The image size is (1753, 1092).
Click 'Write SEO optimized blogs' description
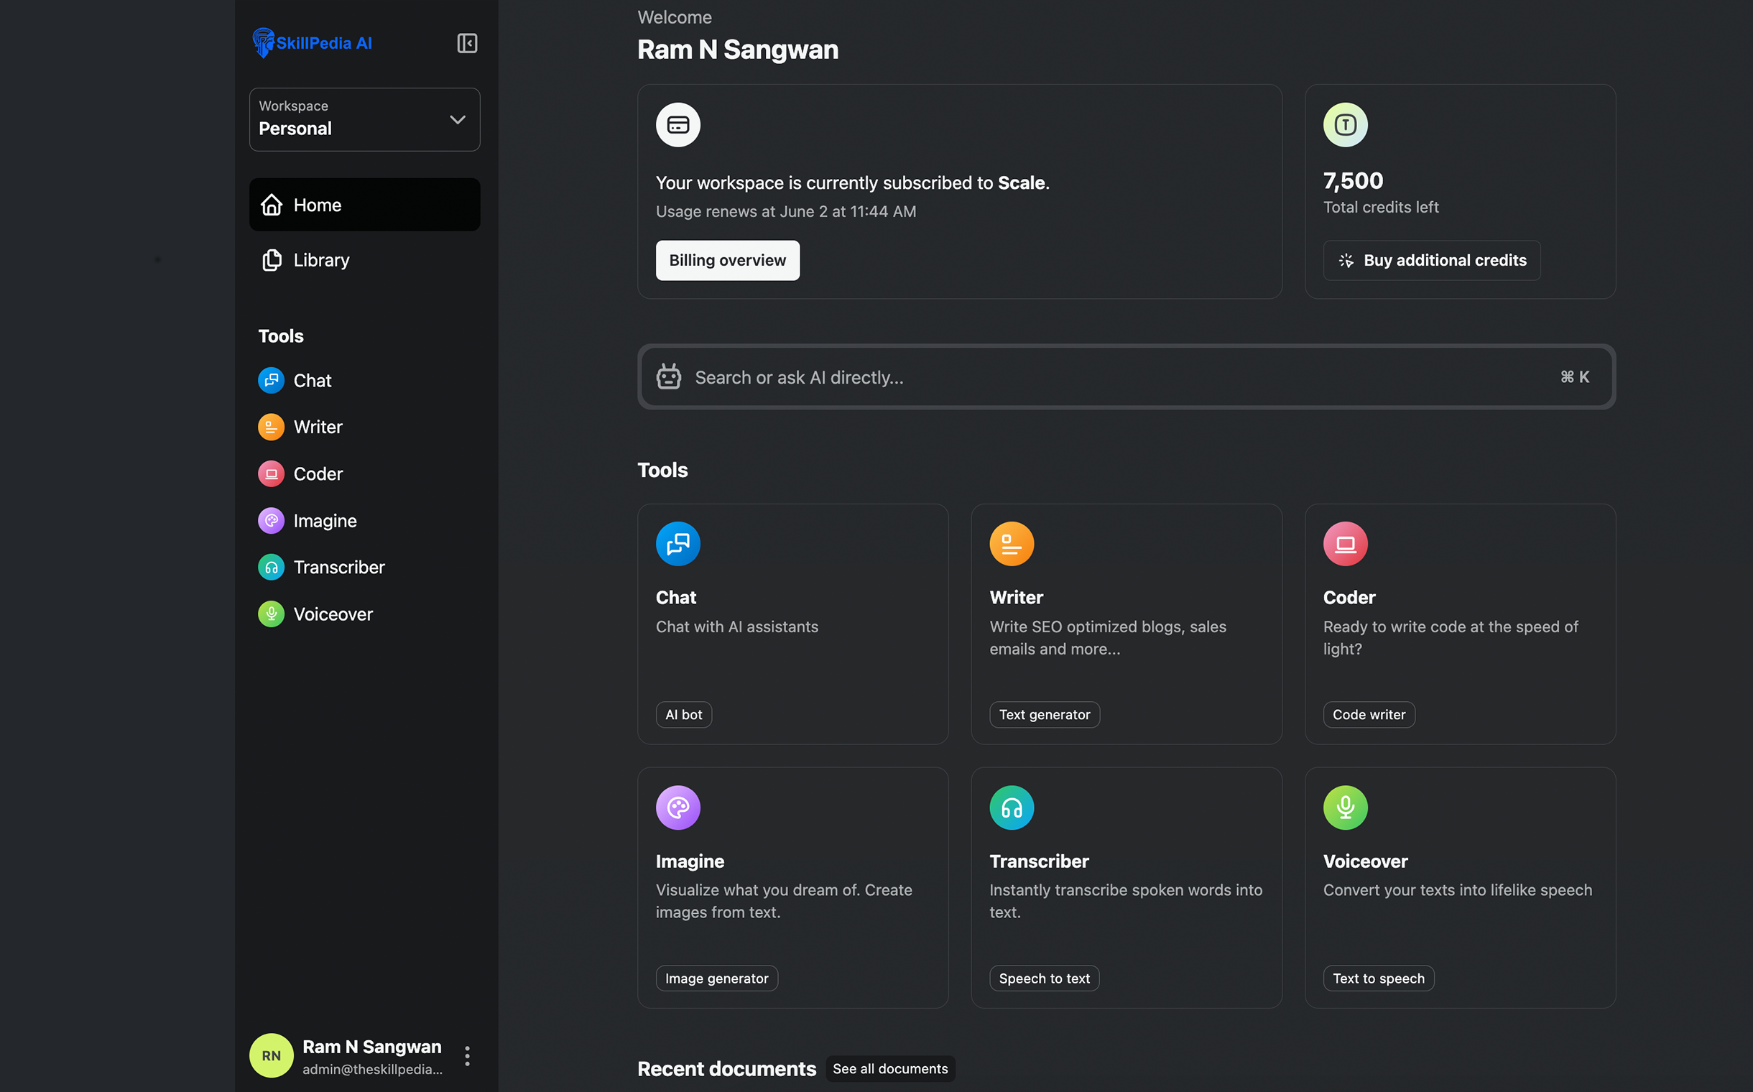[1107, 638]
